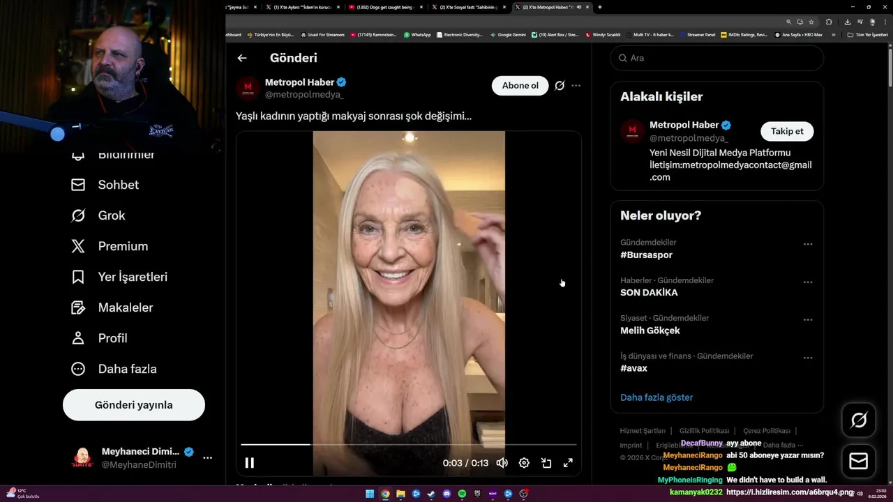Pause the video playback
Viewport: 893px width, 502px height.
point(250,463)
